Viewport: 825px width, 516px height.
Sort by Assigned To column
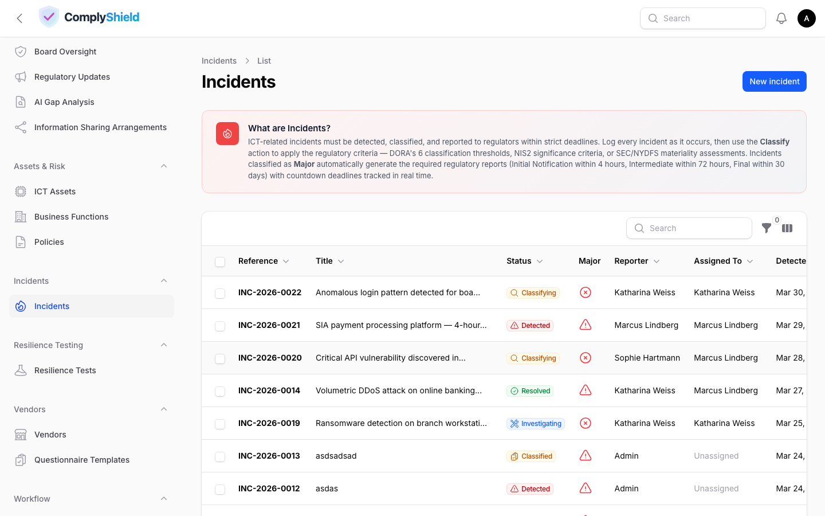coord(724,261)
